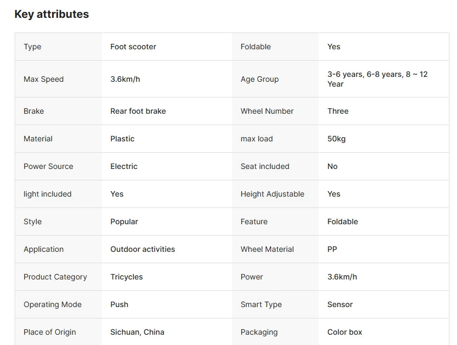Select the Operating Mode label
The image size is (457, 345).
53,304
